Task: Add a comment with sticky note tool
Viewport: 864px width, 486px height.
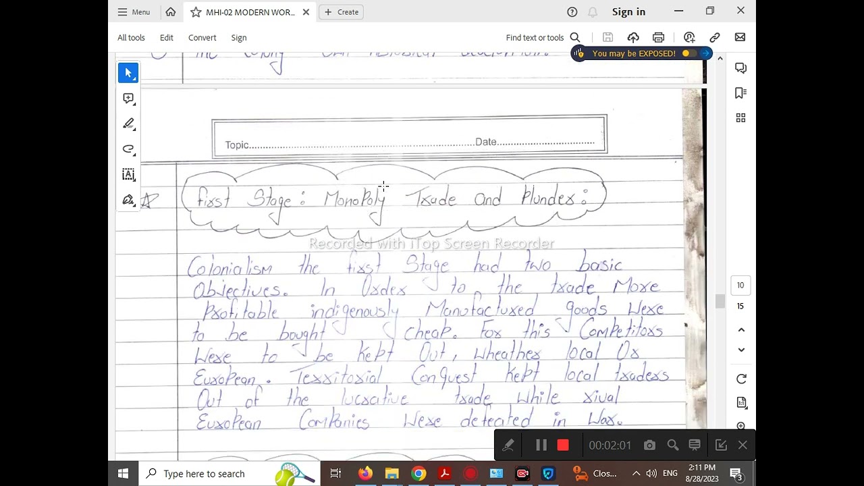Action: point(128,99)
